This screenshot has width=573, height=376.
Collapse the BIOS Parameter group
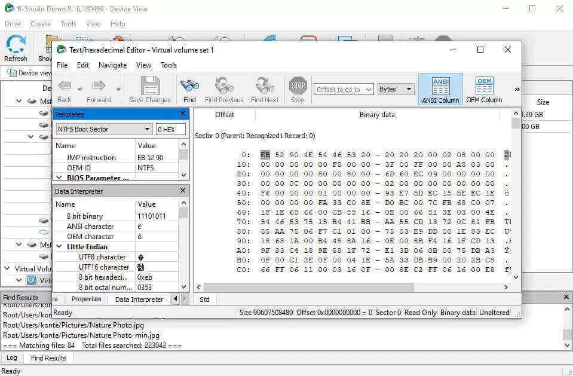[59, 178]
